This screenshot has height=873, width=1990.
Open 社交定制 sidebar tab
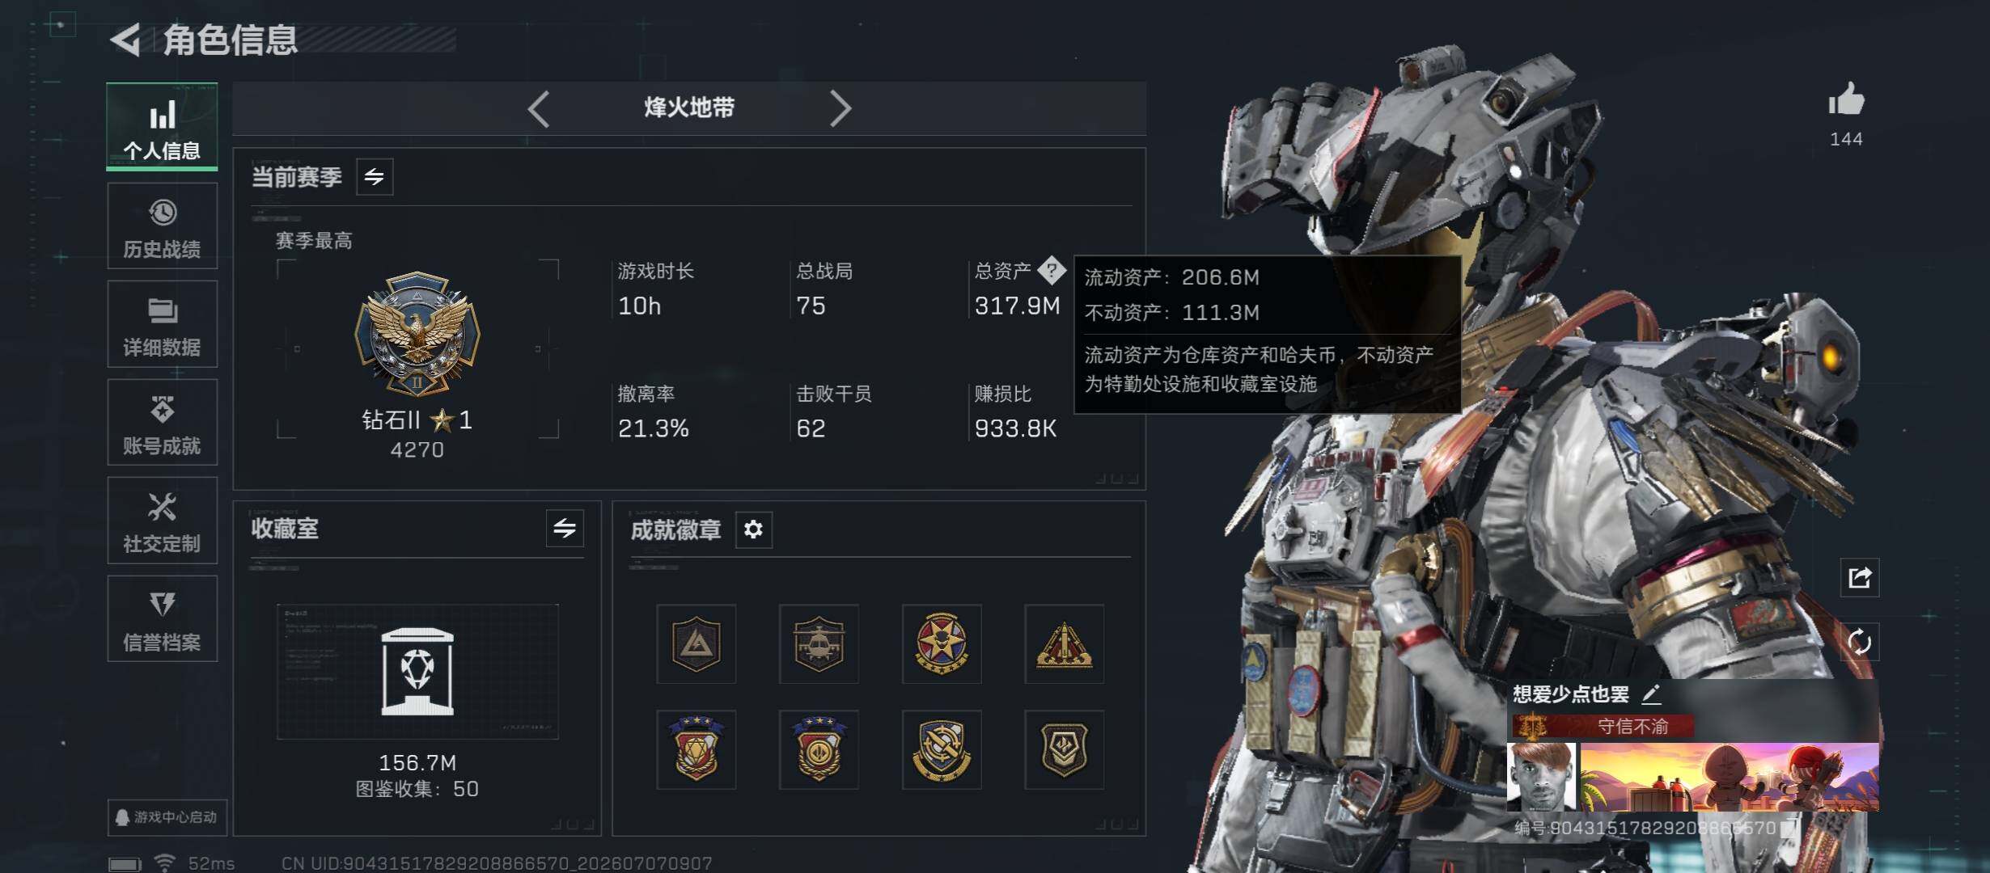[162, 521]
